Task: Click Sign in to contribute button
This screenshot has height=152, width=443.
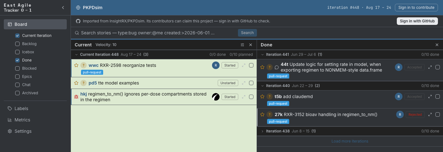Action: [416, 8]
